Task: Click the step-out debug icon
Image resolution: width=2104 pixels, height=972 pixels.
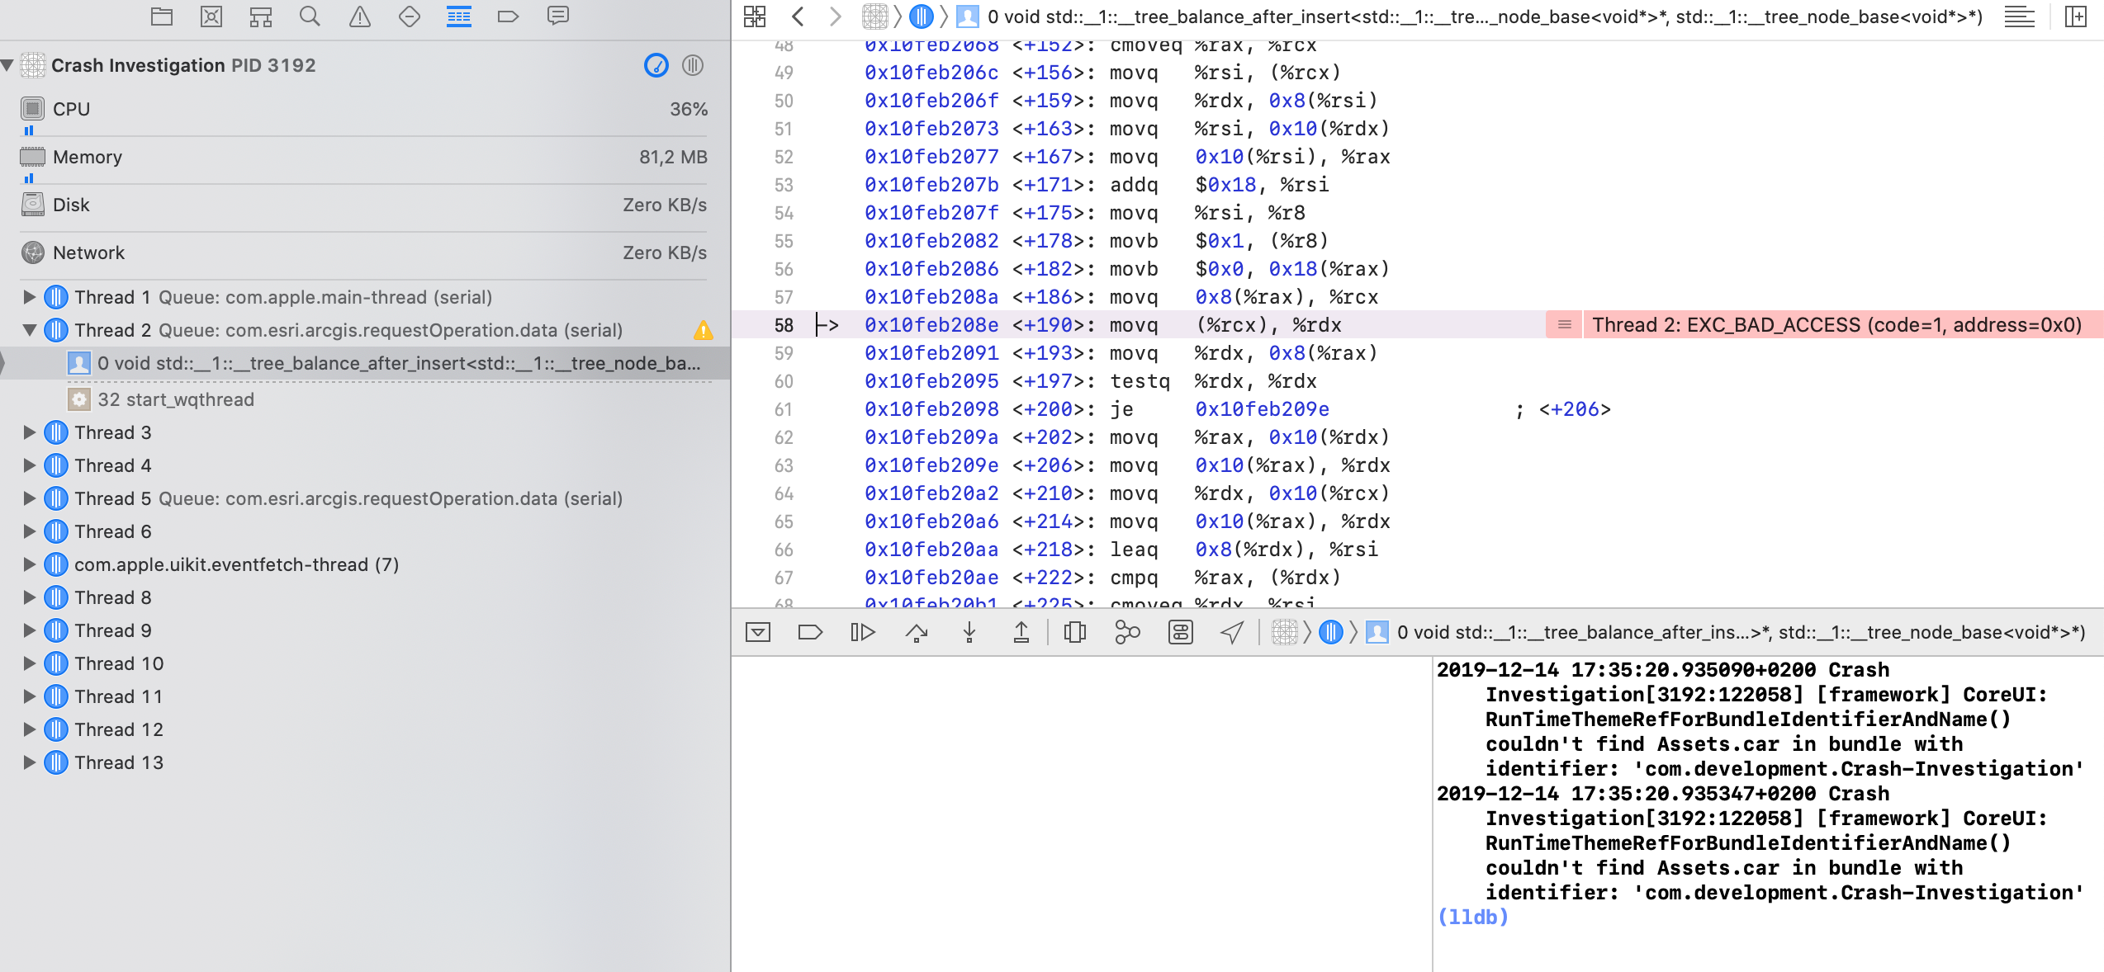Action: click(x=1021, y=633)
